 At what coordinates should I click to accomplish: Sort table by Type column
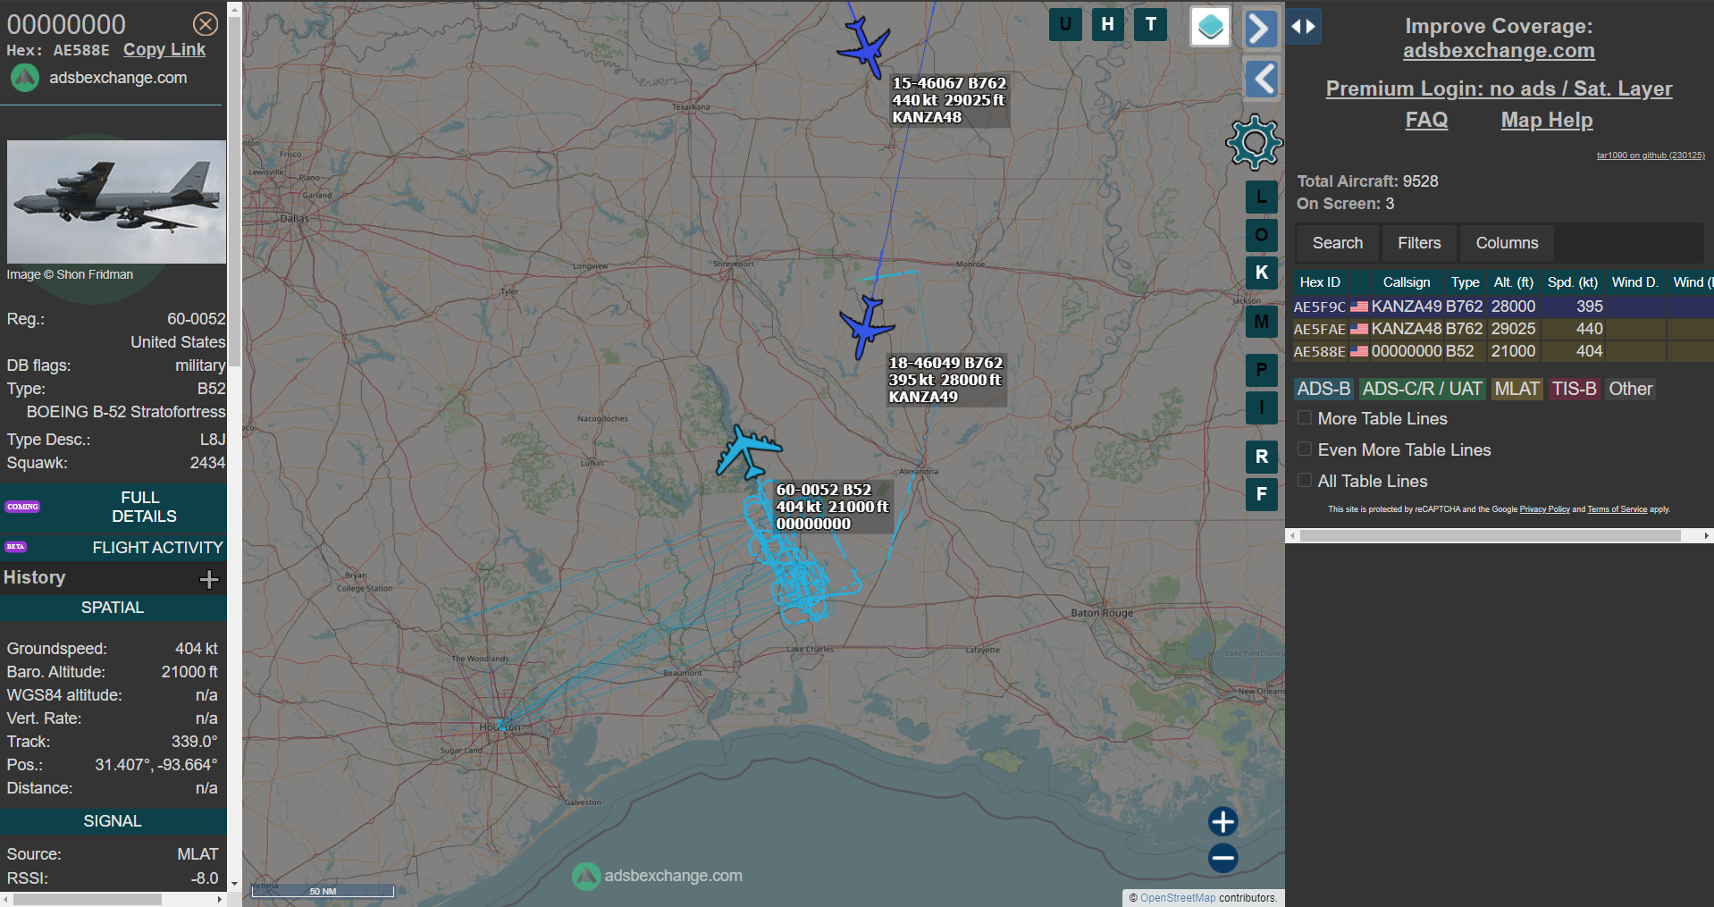(x=1465, y=282)
